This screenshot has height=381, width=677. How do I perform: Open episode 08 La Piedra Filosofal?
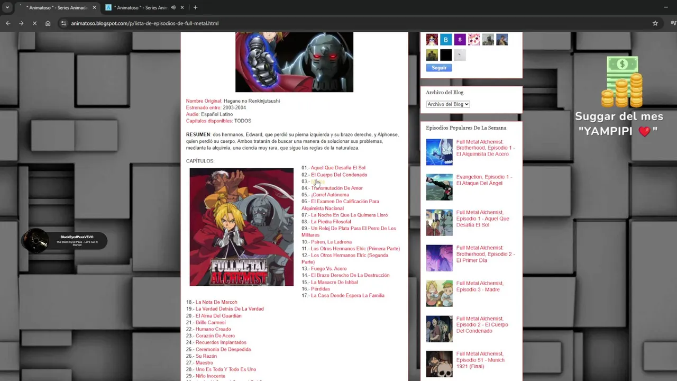click(331, 222)
